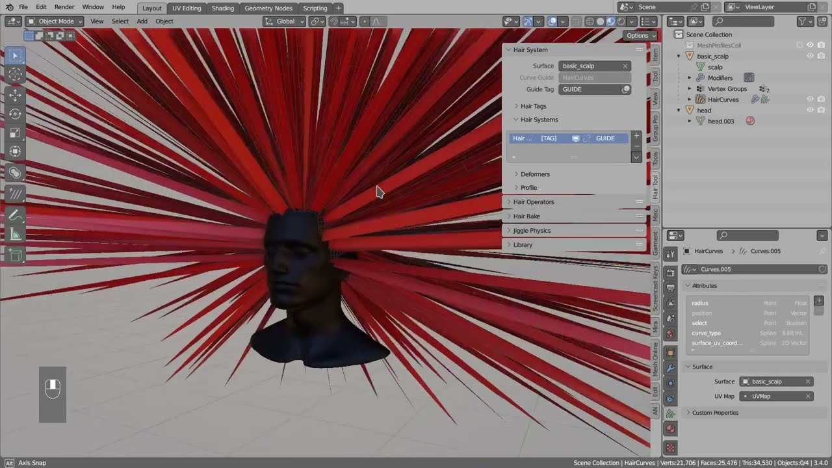The width and height of the screenshot is (832, 468).
Task: Open the Global transform orientation dropdown
Action: click(x=284, y=21)
